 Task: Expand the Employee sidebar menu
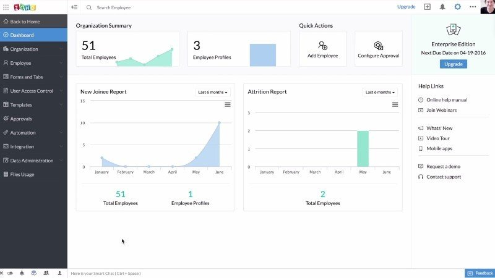[33, 63]
